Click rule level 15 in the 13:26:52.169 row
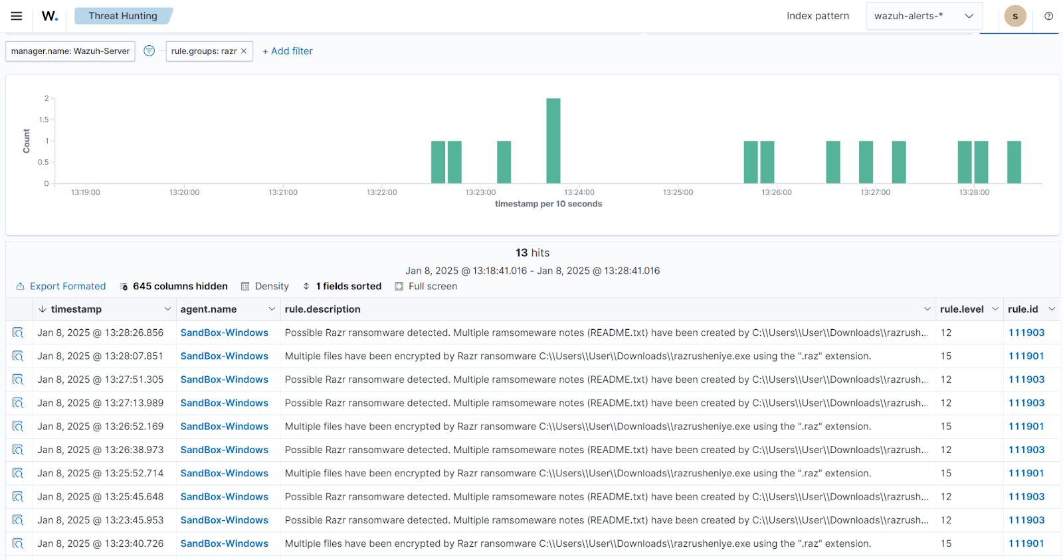Viewport: 1063px width, 560px height. (946, 427)
